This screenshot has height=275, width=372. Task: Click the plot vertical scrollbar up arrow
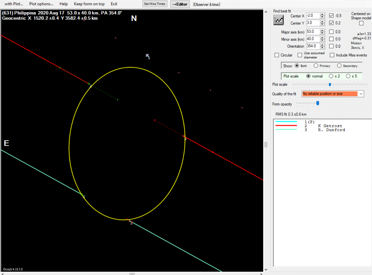coord(266,12)
